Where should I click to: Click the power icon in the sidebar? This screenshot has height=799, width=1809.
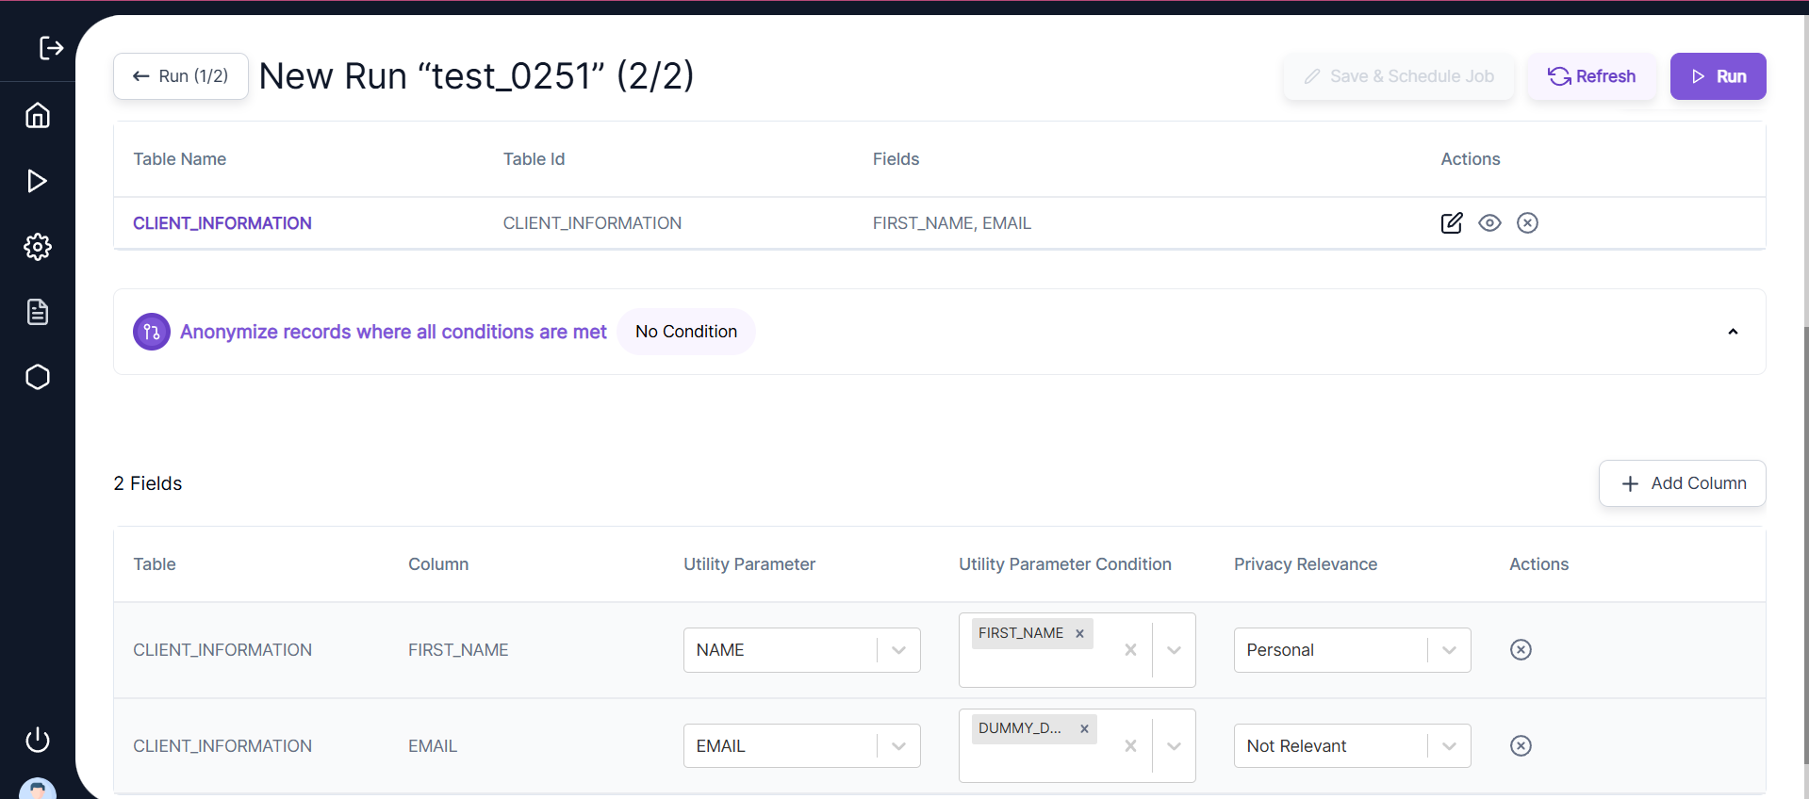click(x=38, y=740)
